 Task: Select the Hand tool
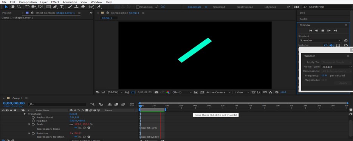click(x=12, y=7)
